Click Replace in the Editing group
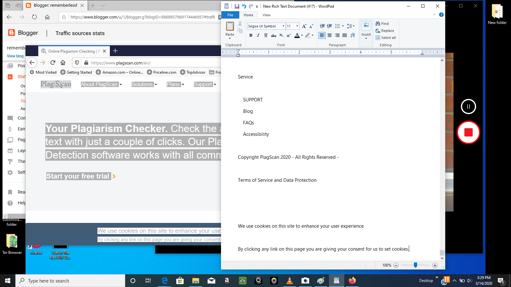The width and height of the screenshot is (511, 287). pos(385,31)
